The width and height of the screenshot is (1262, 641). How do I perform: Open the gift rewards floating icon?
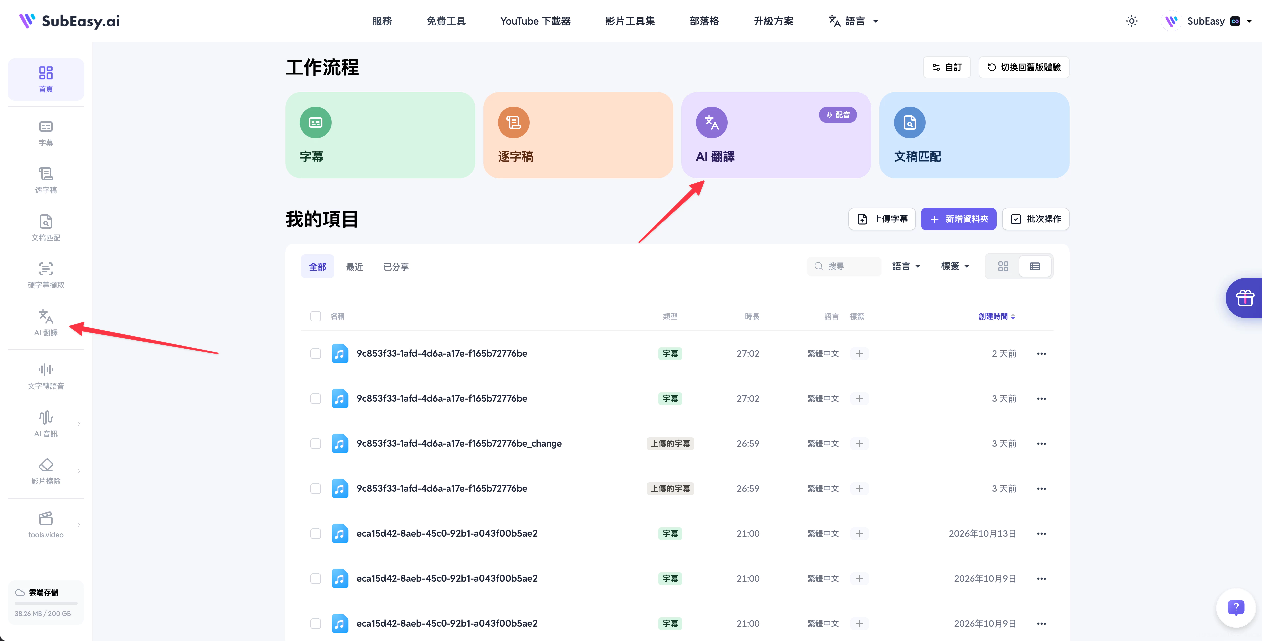tap(1244, 298)
